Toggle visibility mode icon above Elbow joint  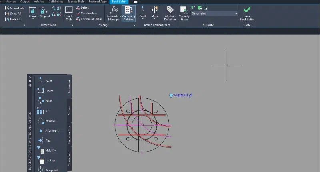[x=193, y=8]
